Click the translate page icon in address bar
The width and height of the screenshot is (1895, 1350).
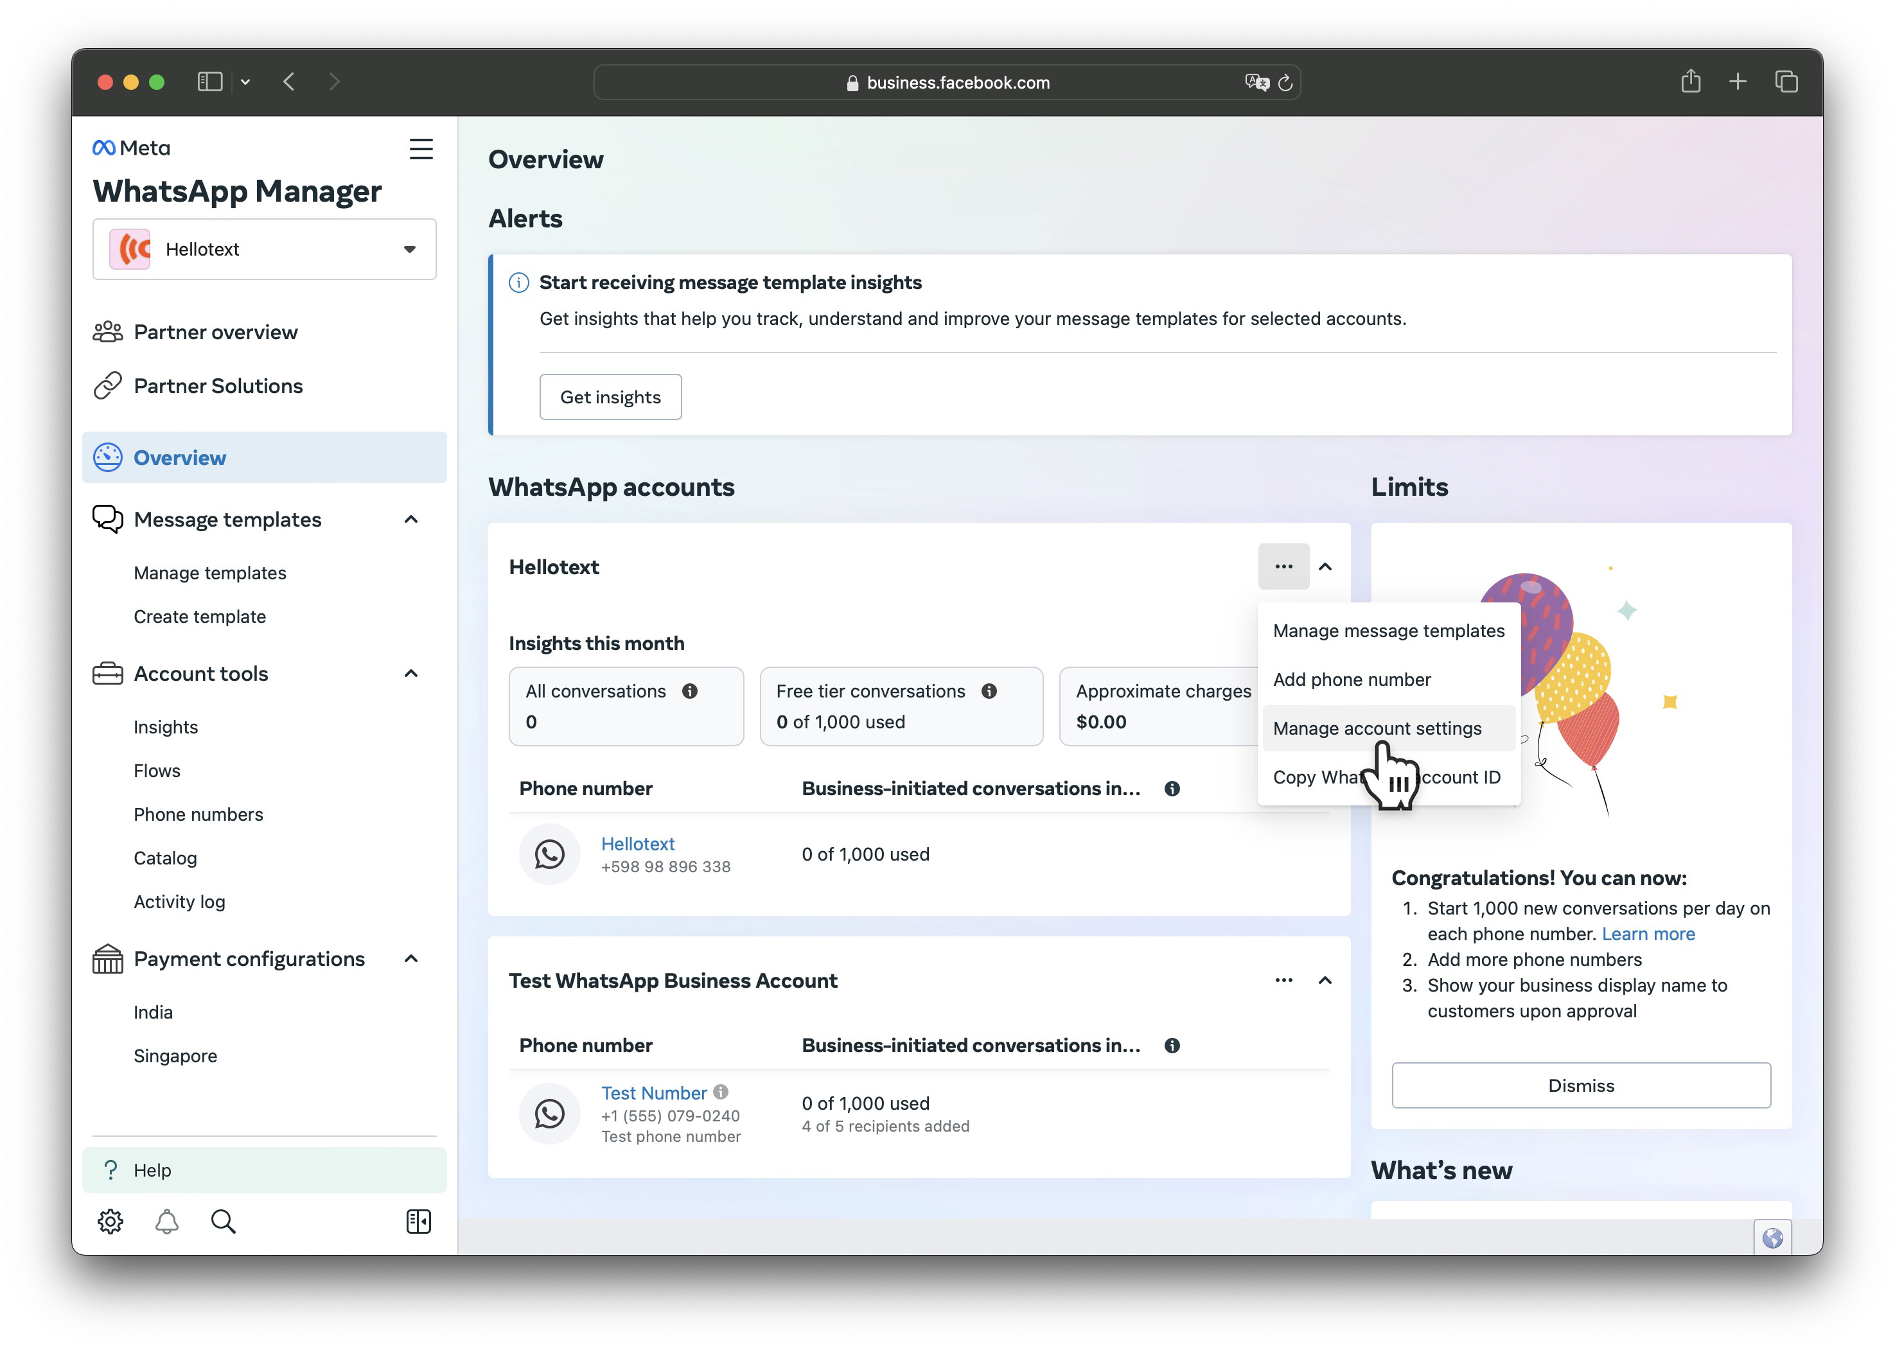pyautogui.click(x=1256, y=82)
